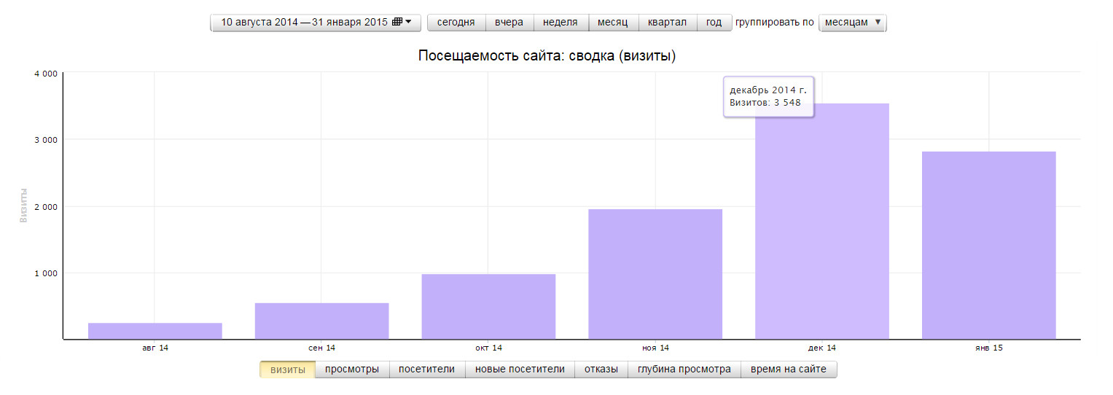Select the 'год' period button

[x=714, y=23]
